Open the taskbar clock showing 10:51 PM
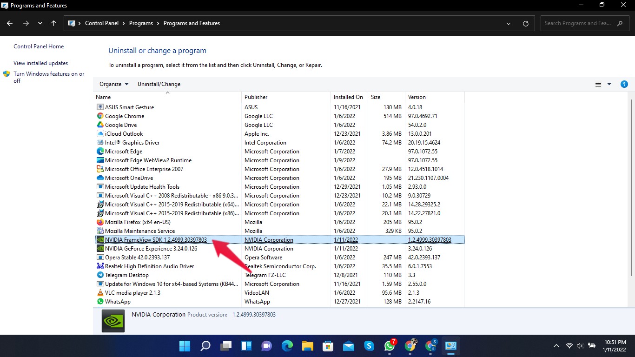 pos(614,346)
